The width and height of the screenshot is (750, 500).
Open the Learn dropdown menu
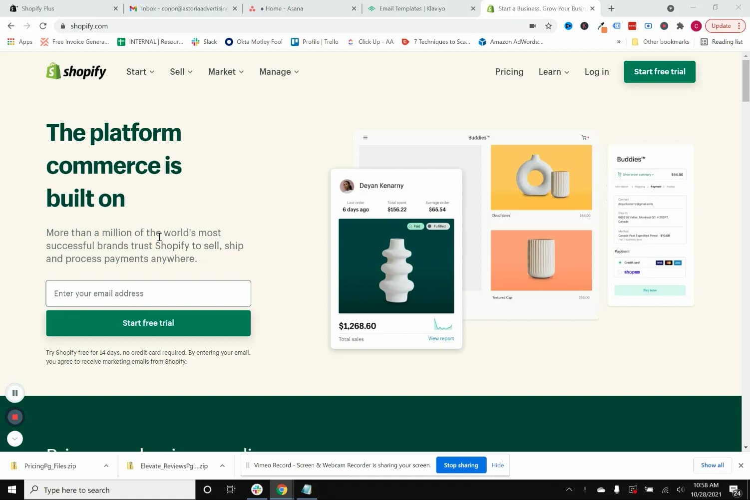[x=554, y=72]
